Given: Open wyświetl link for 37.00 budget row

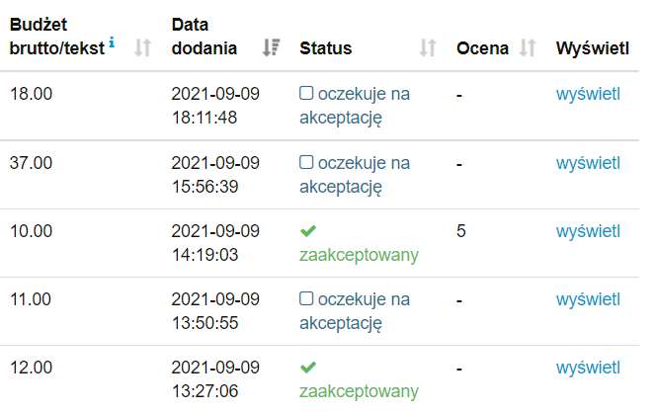Looking at the screenshot, I should coord(588,162).
